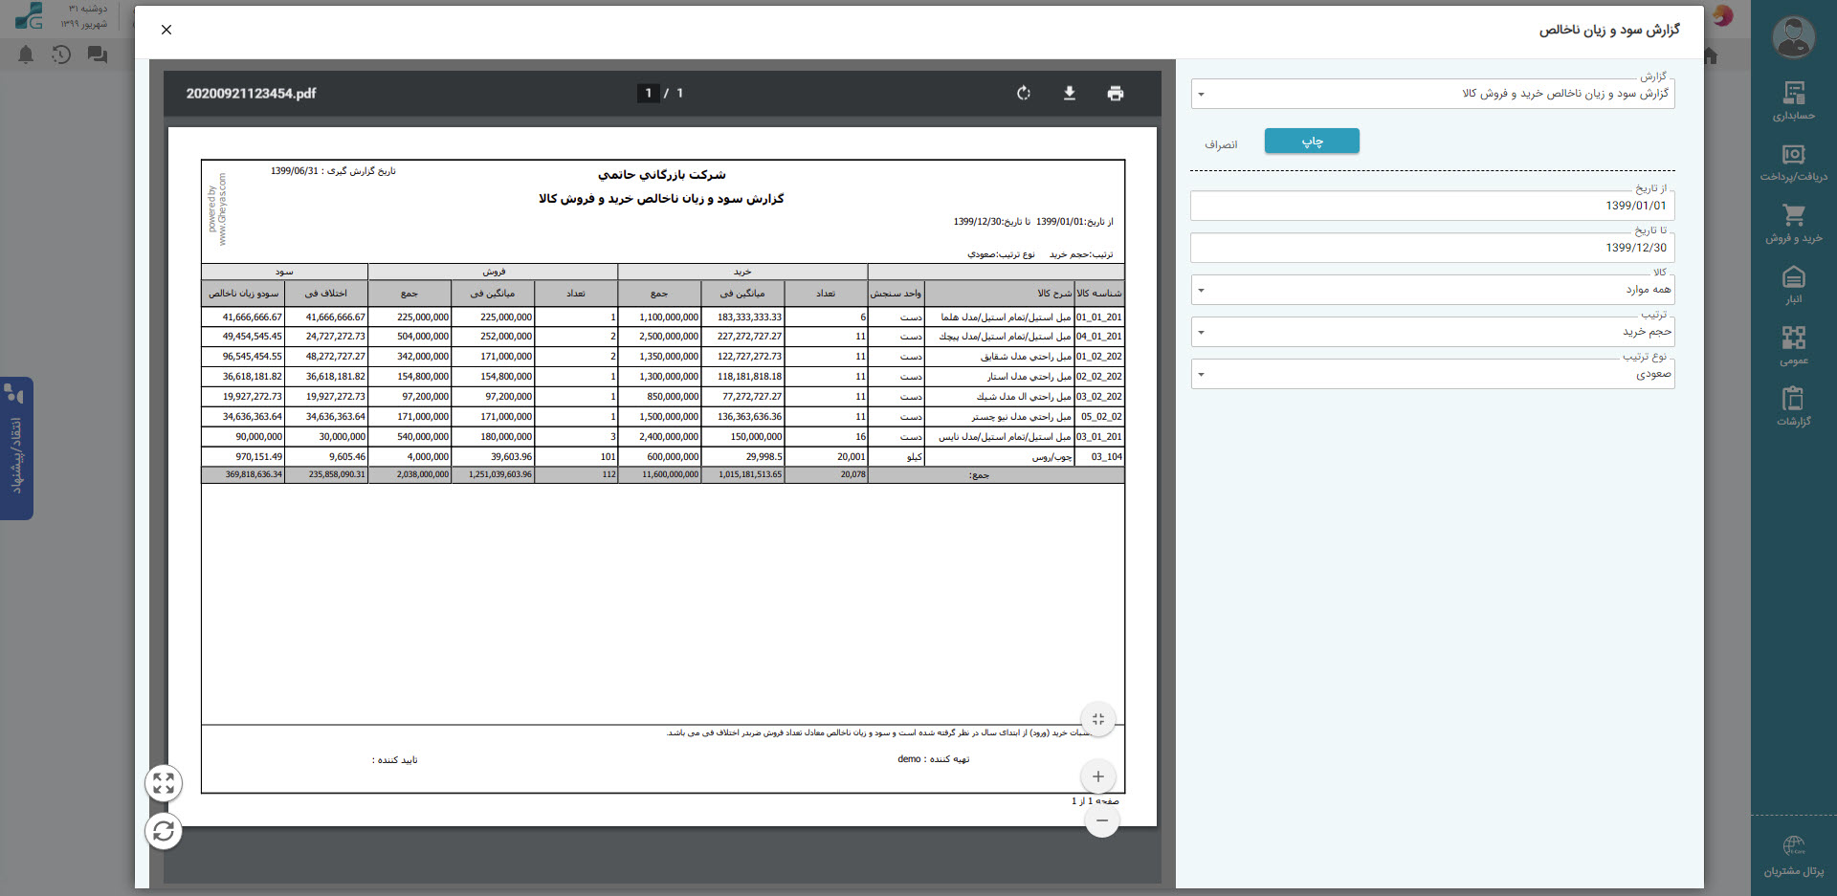Viewport: 1837px width, 896px height.
Task: Click the item code 03_104 cell
Action: [x=1099, y=457]
